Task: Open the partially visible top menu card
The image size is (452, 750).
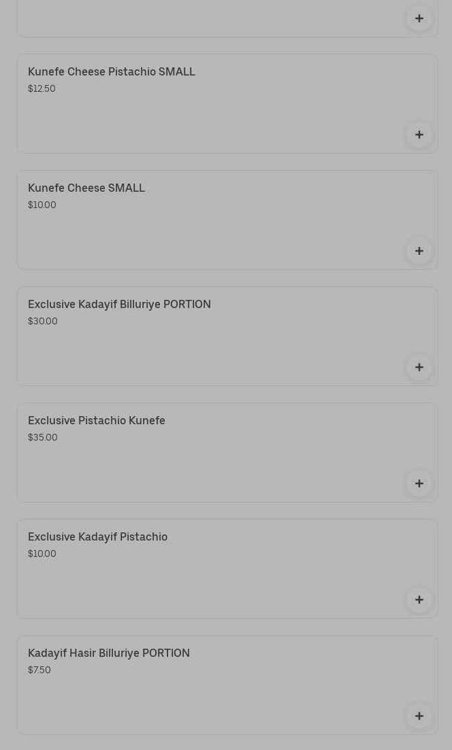Action: click(227, 18)
